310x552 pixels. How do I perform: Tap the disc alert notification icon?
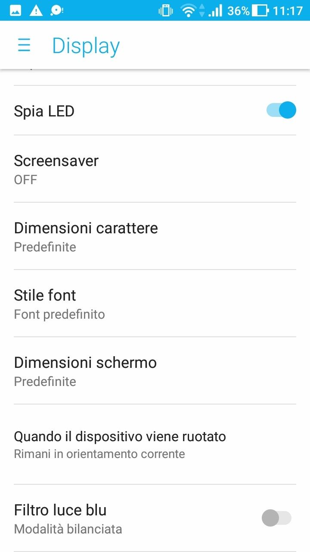click(56, 10)
